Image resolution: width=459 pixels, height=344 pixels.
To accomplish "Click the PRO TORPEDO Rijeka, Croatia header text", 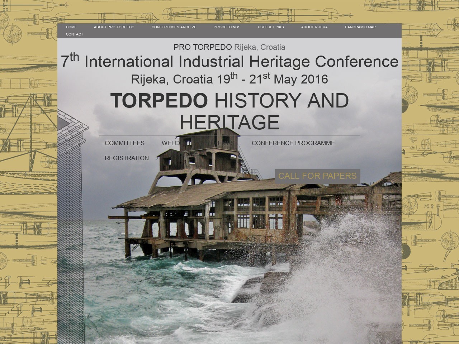I will (x=229, y=47).
